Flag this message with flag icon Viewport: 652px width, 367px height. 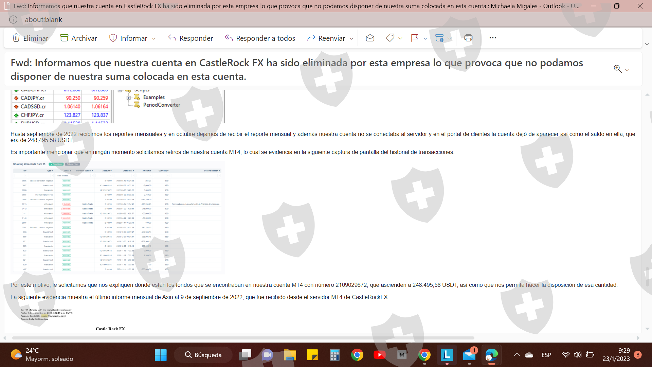(414, 38)
